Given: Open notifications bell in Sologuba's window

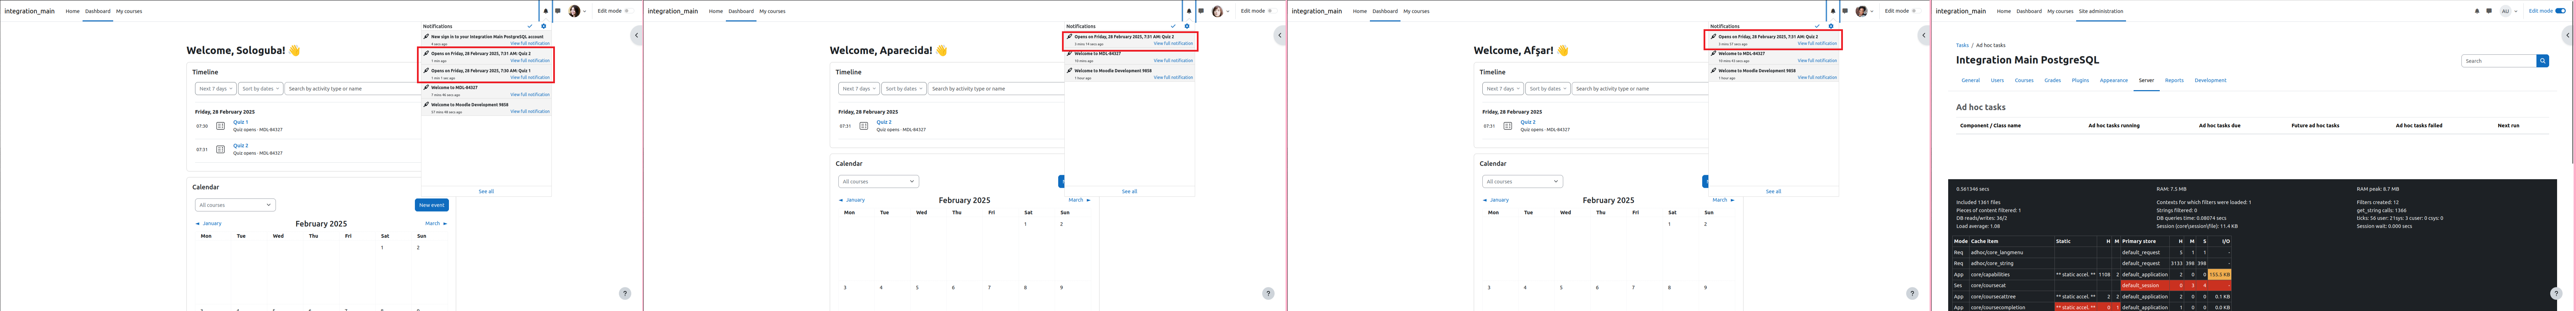Looking at the screenshot, I should (546, 11).
